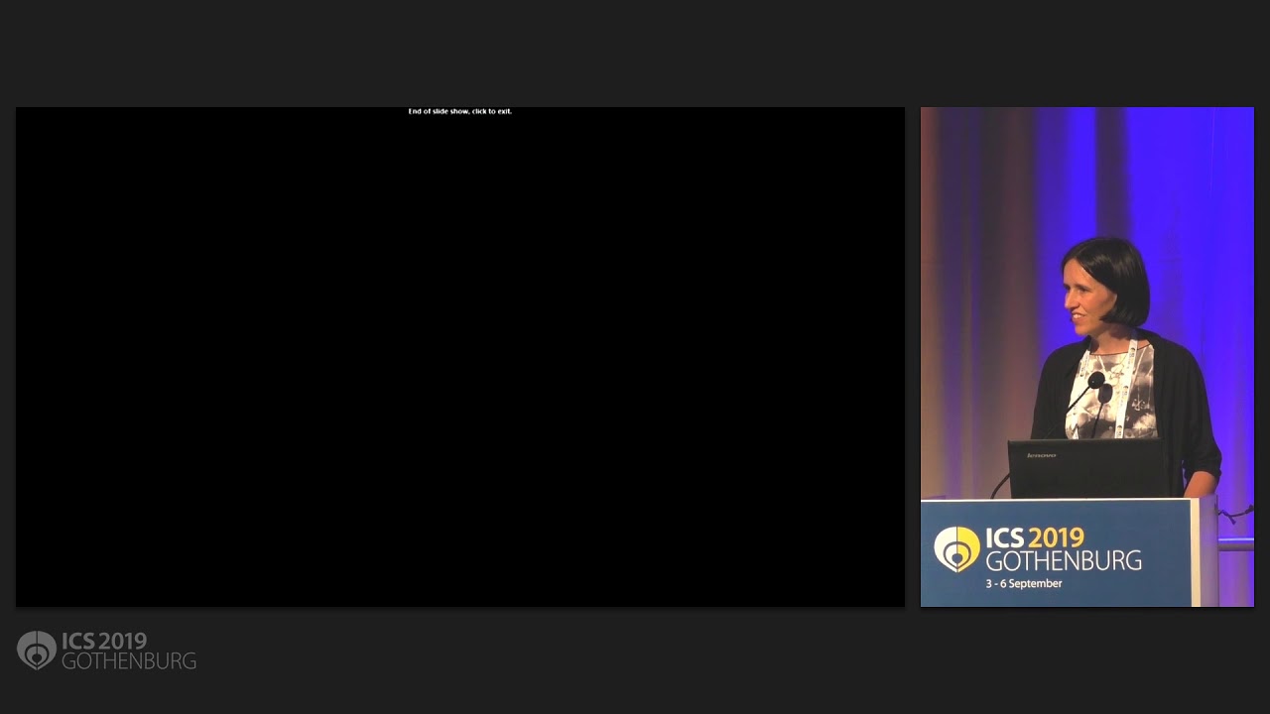Screen dimensions: 1270x714
Task: Click the speaker camera video feed
Action: click(x=1087, y=357)
